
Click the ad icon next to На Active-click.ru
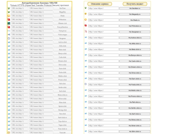[86, 37]
